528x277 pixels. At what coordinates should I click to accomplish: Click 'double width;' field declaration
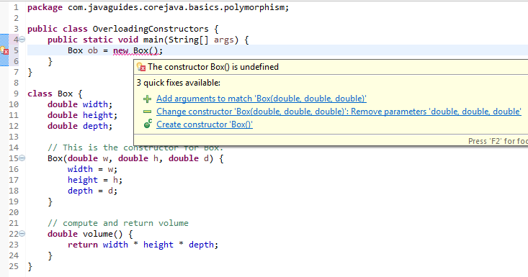(80, 104)
